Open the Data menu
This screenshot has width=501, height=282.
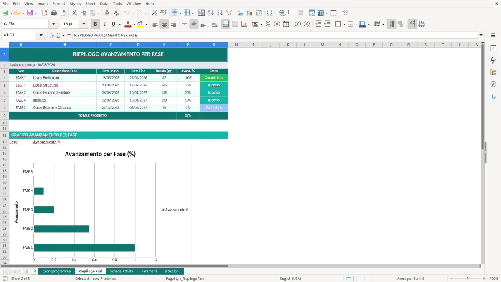pos(104,3)
